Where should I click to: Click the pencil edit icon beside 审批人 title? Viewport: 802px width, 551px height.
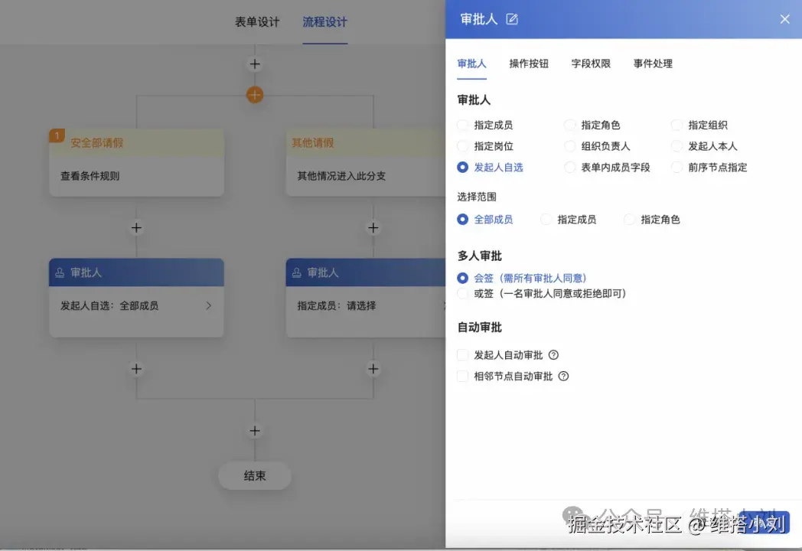point(511,21)
